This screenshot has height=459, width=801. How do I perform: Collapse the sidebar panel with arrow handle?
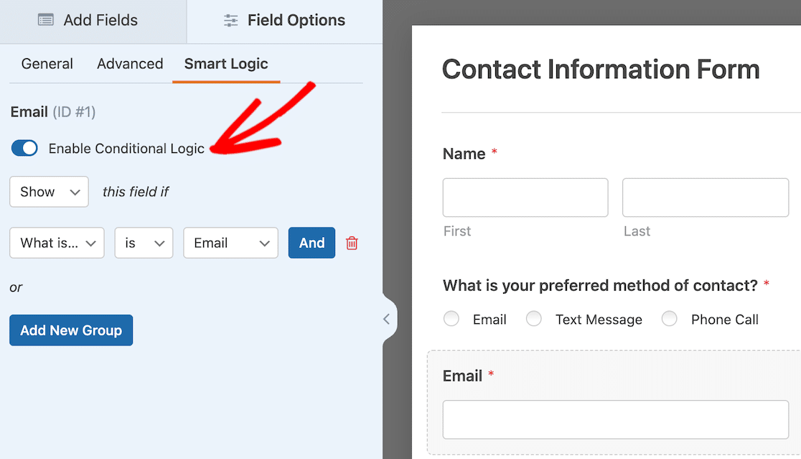(386, 319)
